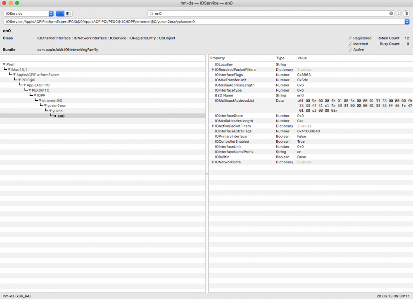Click the com.apple.iokit.IONetworkingFamily bundle text
The image size is (413, 299).
(x=68, y=50)
